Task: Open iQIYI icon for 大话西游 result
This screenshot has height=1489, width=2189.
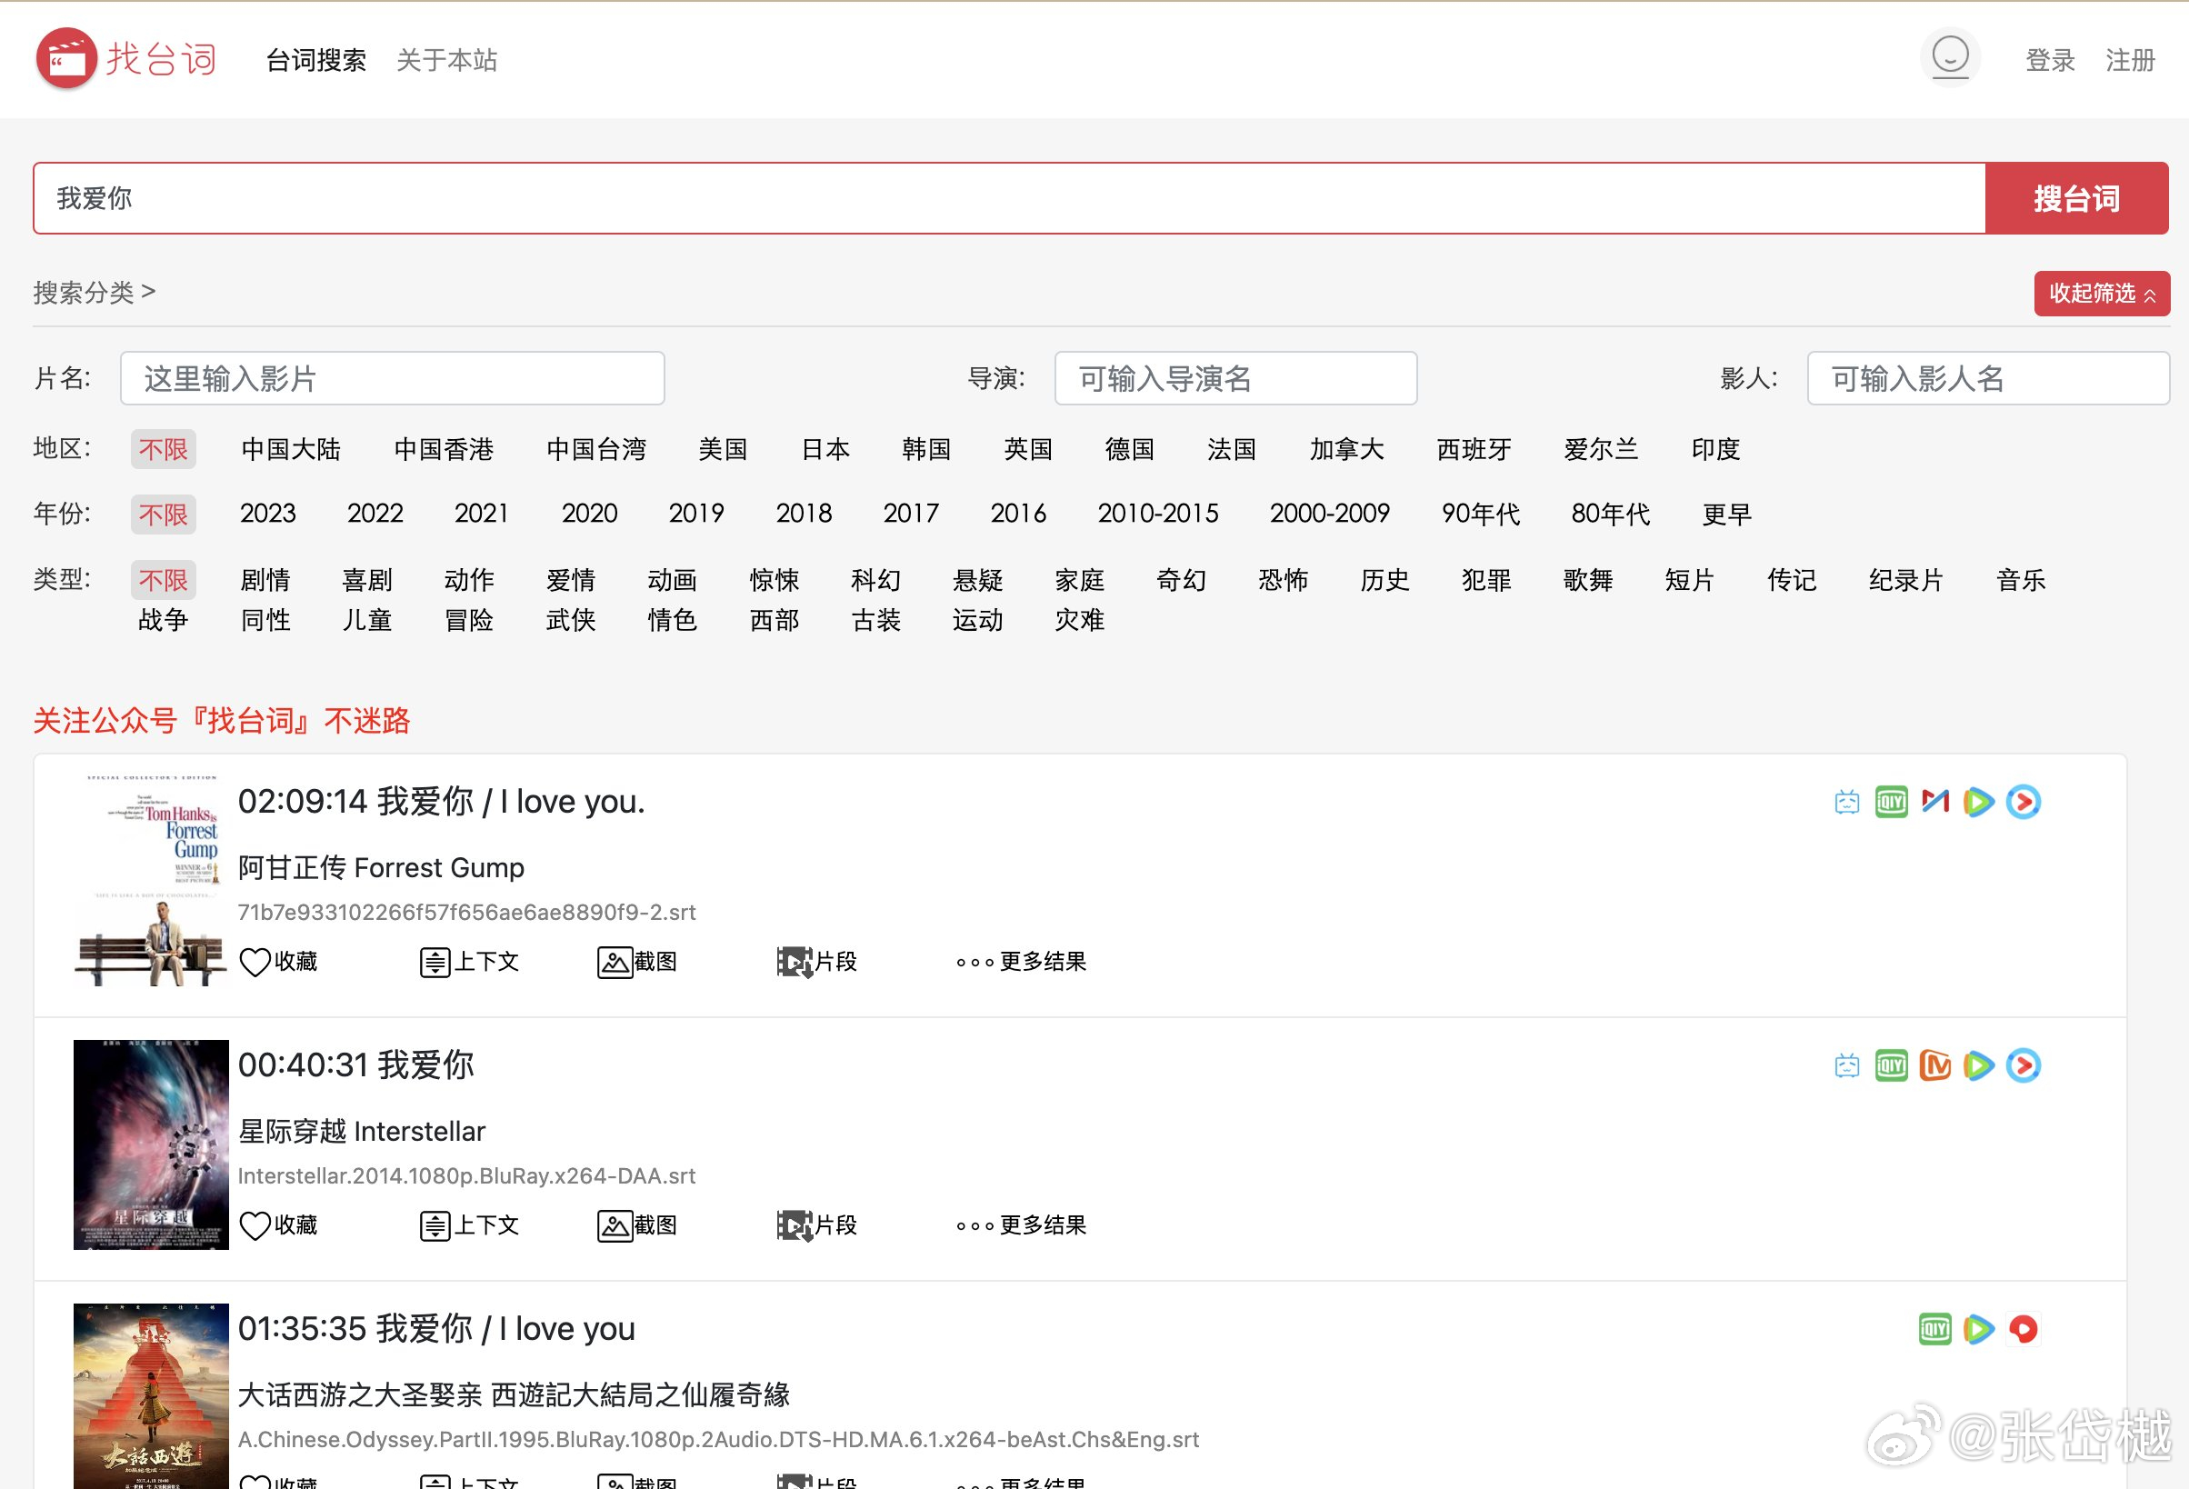Action: (x=1935, y=1330)
